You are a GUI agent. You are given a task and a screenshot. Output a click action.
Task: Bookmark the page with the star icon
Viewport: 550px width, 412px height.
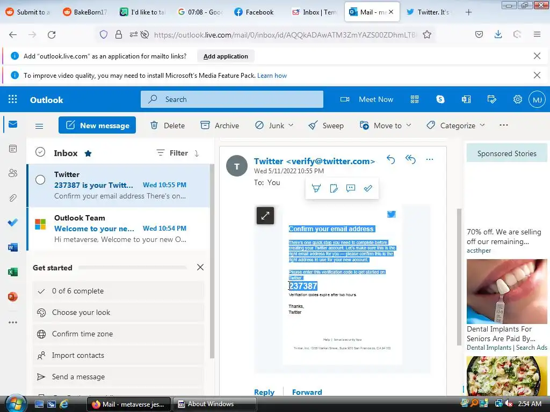point(427,35)
